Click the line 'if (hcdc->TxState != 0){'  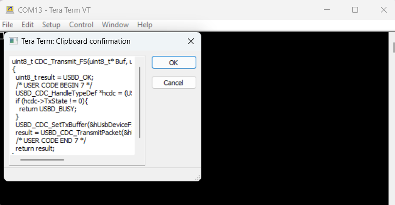(52, 101)
